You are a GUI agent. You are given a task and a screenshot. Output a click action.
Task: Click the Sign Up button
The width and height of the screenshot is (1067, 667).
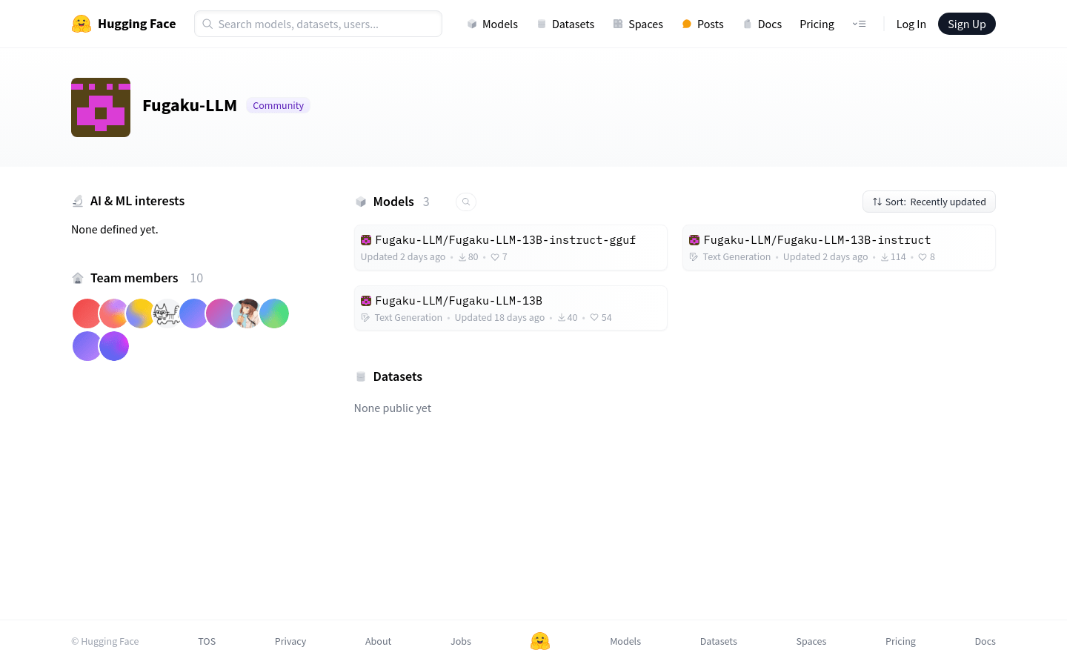[x=967, y=24]
